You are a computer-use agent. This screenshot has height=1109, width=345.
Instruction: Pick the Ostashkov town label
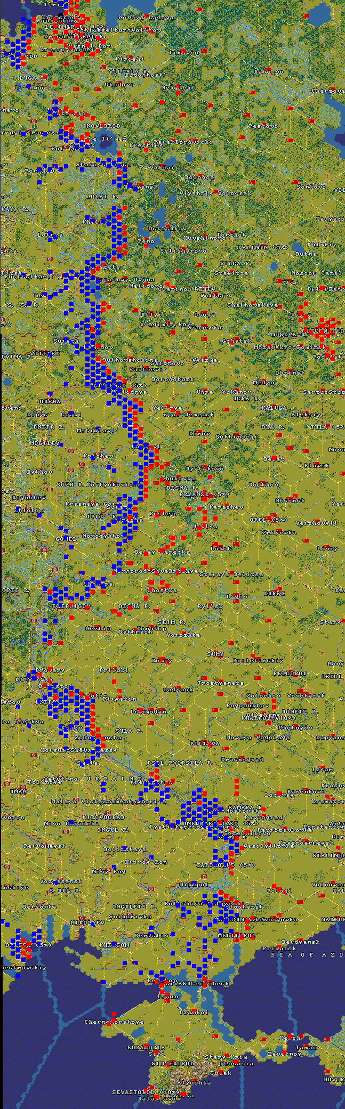pyautogui.click(x=167, y=228)
